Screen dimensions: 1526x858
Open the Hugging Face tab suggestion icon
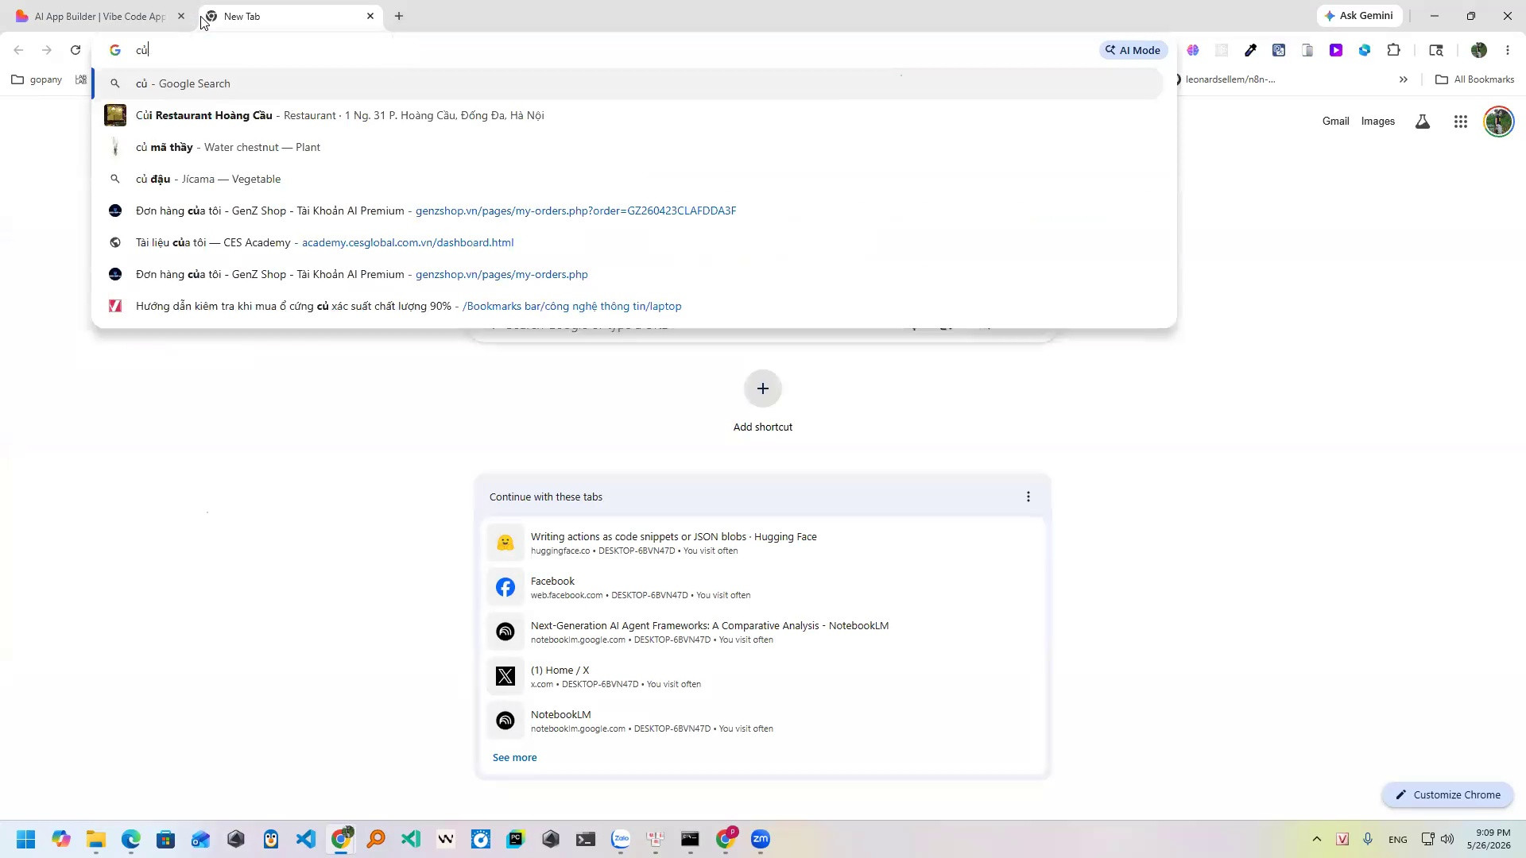click(x=505, y=543)
